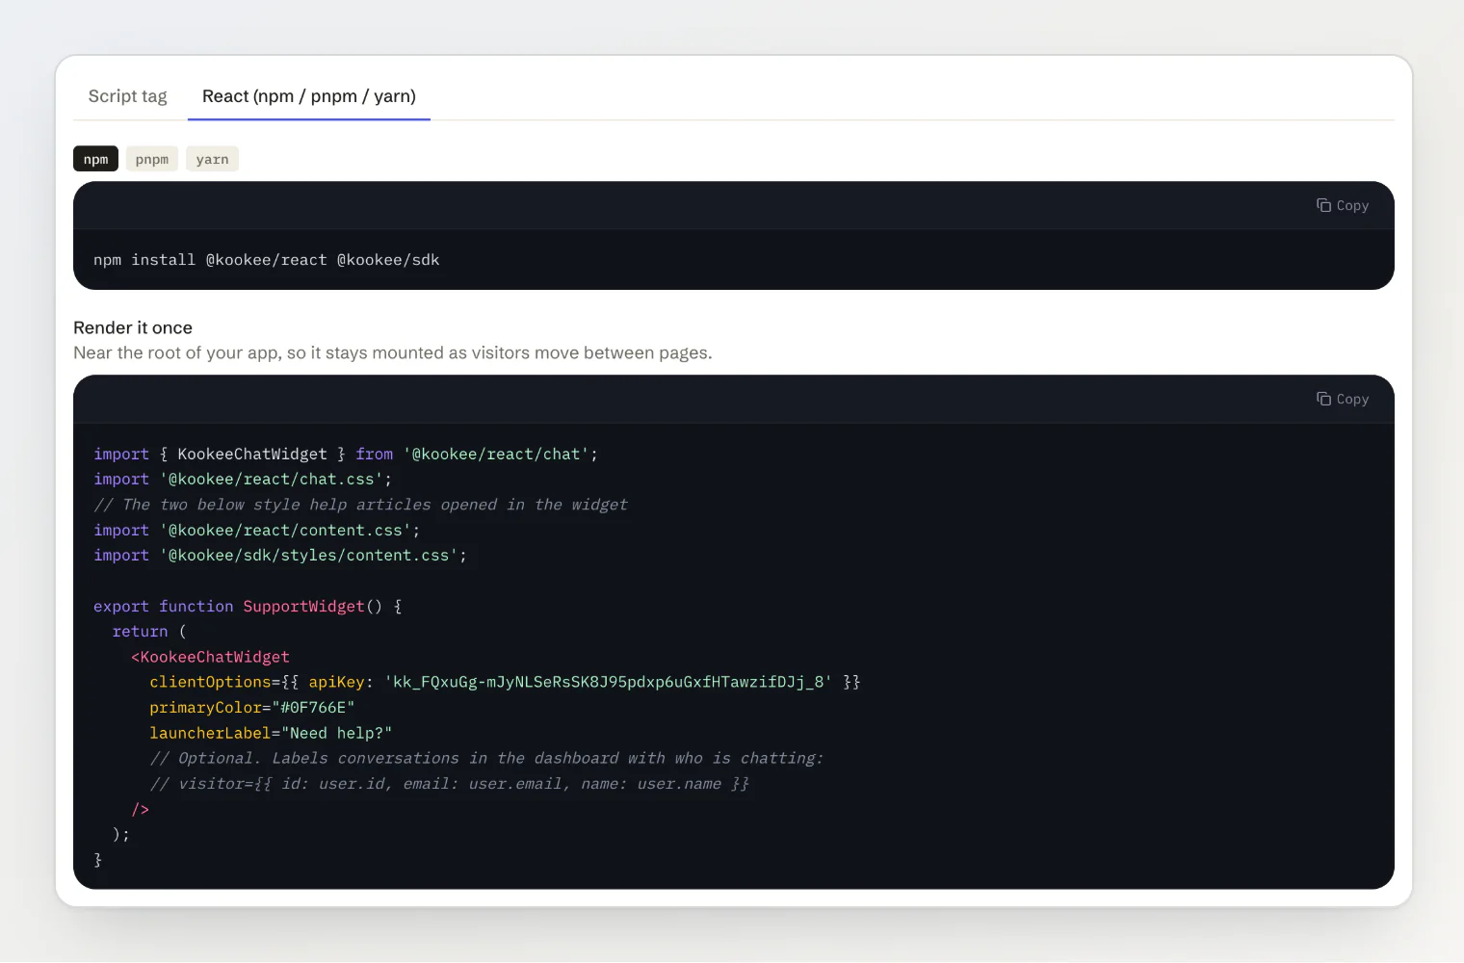Viewport: 1464px width, 963px height.
Task: Click the comment about styling help articles
Action: pyautogui.click(x=360, y=505)
